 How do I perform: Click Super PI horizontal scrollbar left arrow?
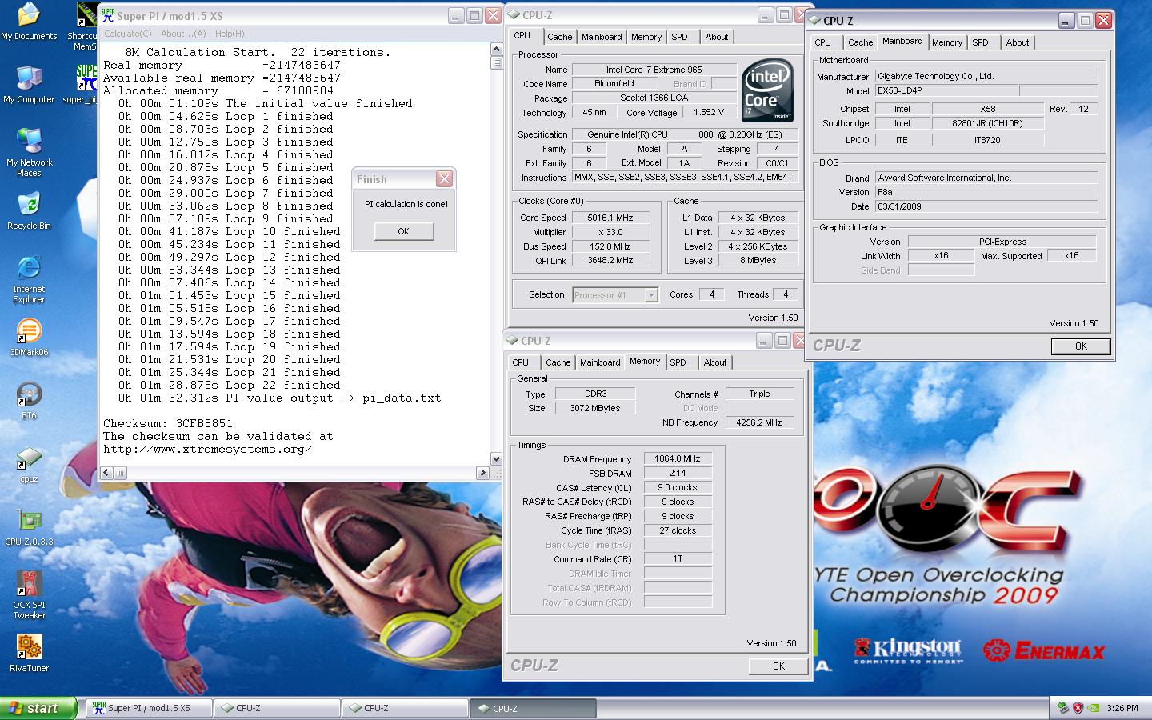coord(107,473)
